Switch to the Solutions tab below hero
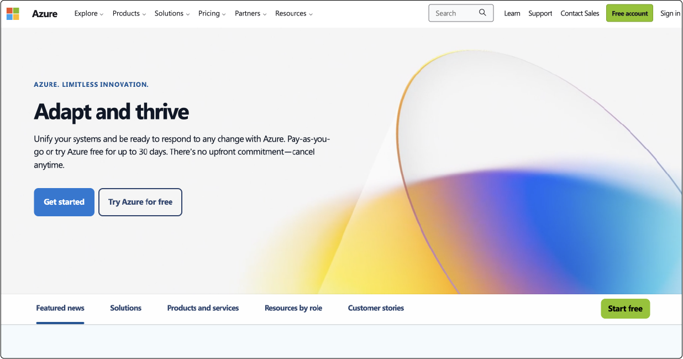 126,308
